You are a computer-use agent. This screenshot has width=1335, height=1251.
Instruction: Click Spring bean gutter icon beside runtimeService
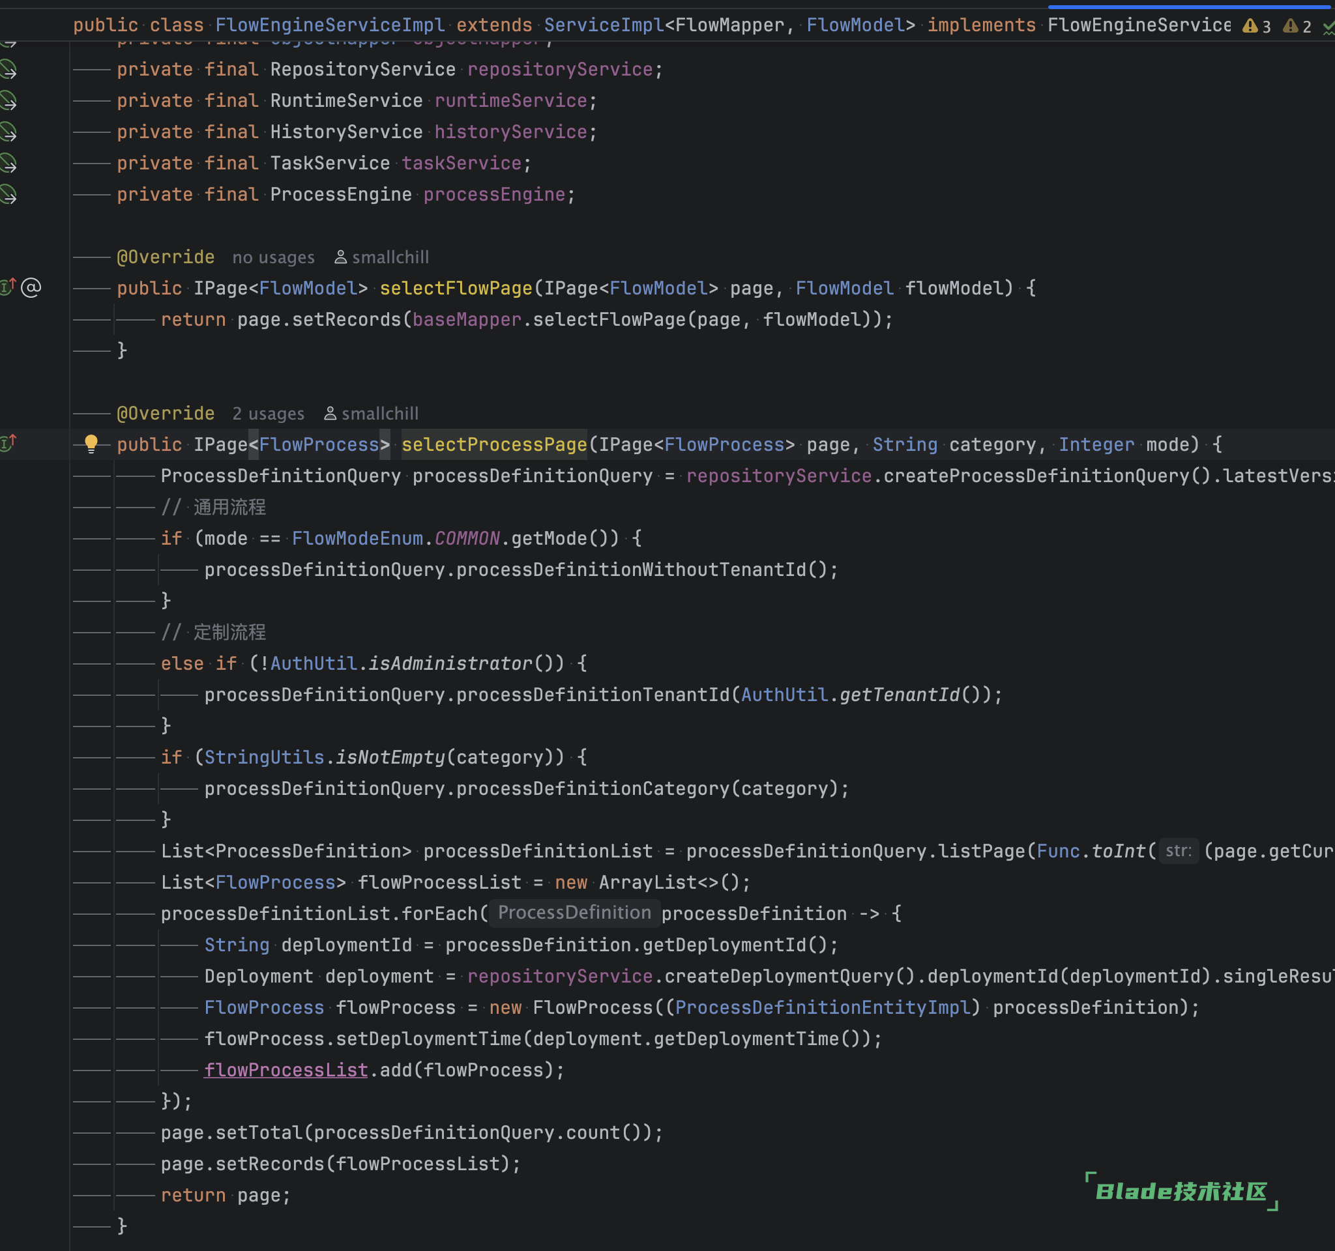click(8, 101)
